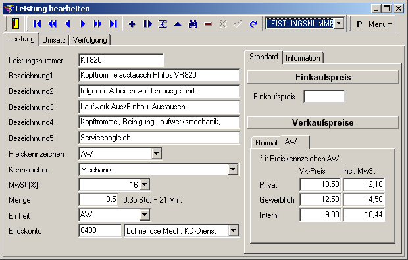
Task: Open the LEISTUNGSNUMMER sort-order dropdown
Action: pos(338,24)
